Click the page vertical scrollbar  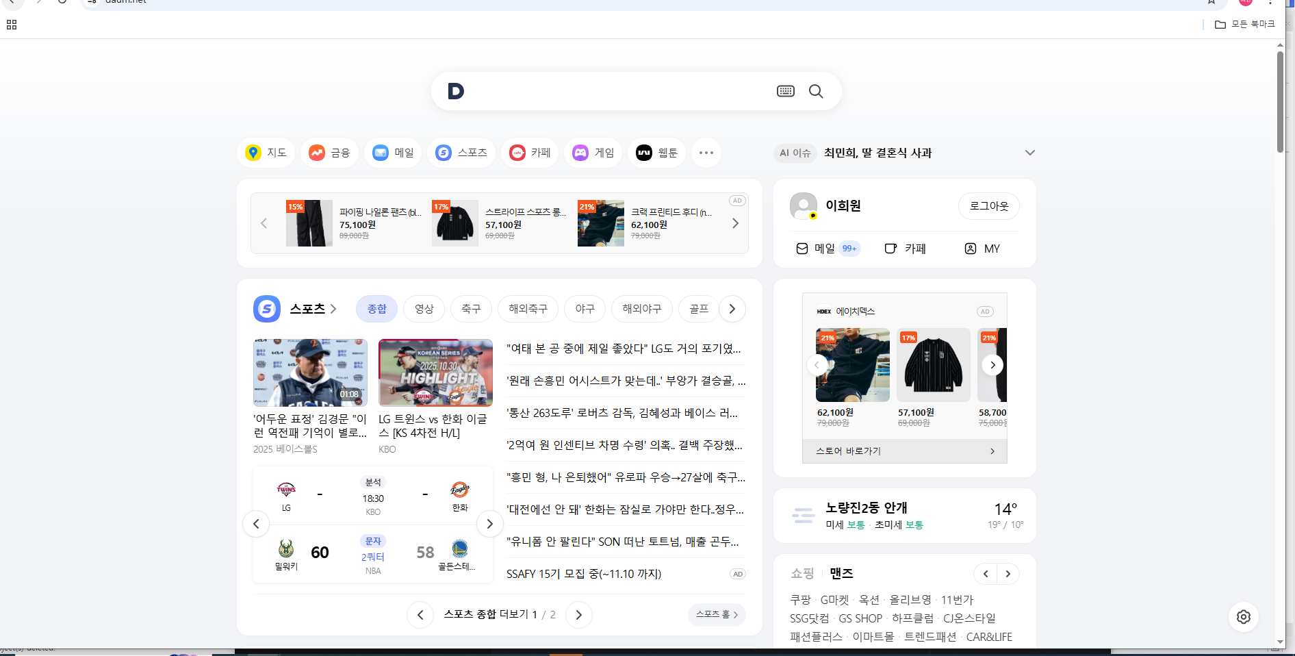(1280, 101)
